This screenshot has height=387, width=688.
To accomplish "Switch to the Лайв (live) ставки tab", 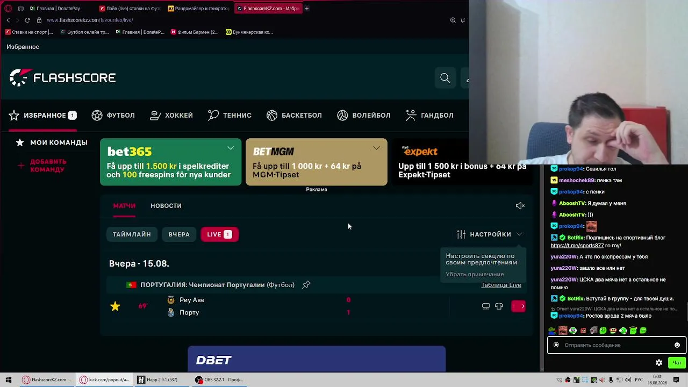I will (130, 9).
